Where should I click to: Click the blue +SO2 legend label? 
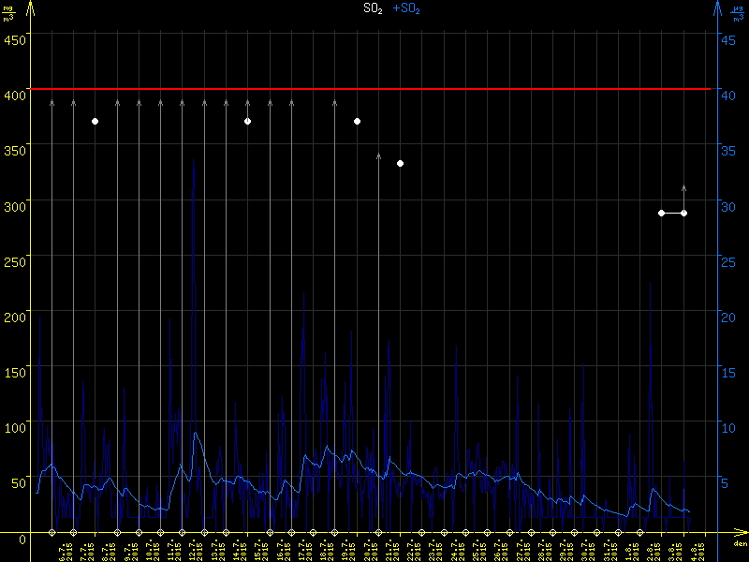(x=406, y=8)
